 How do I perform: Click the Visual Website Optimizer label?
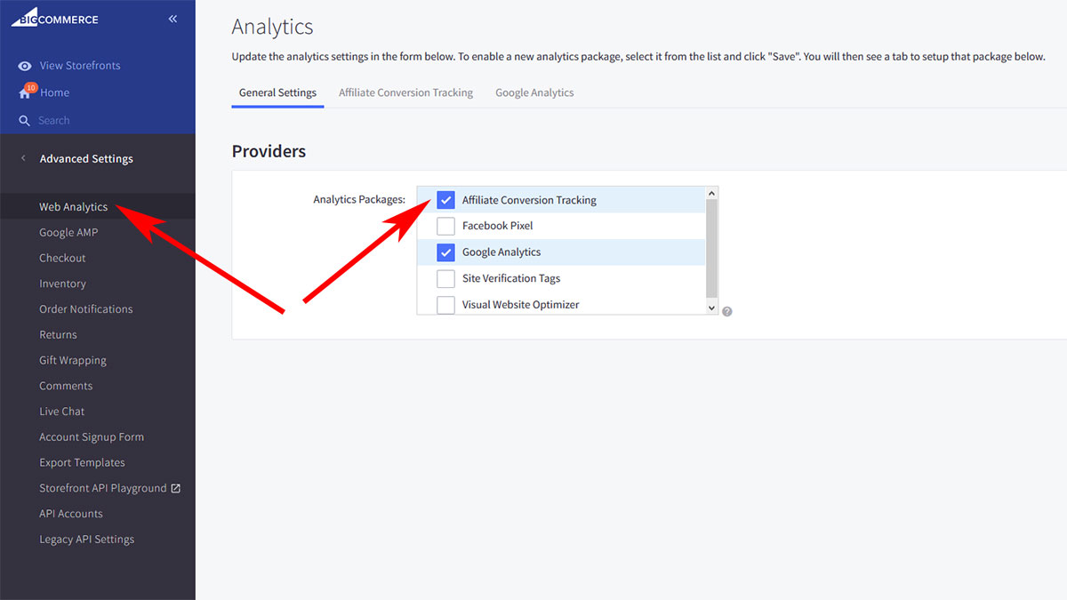(520, 305)
